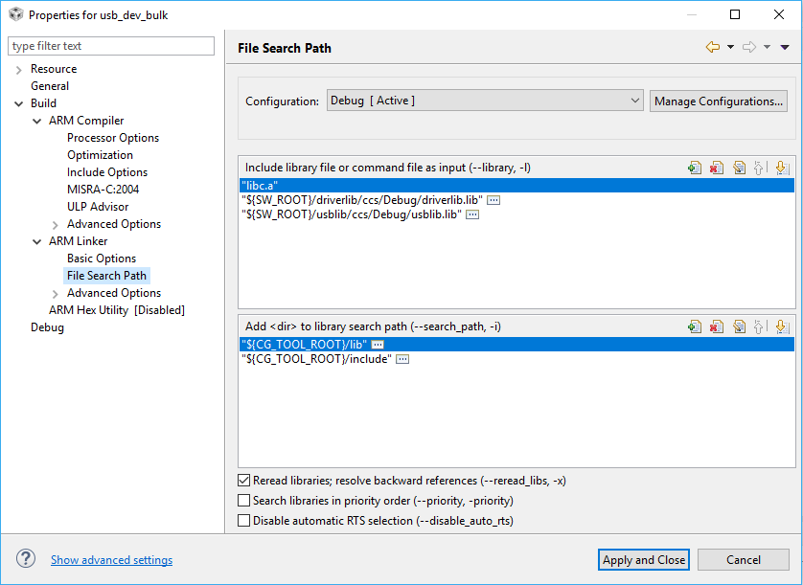
Task: Expand the Resource tree node
Action: (19, 69)
